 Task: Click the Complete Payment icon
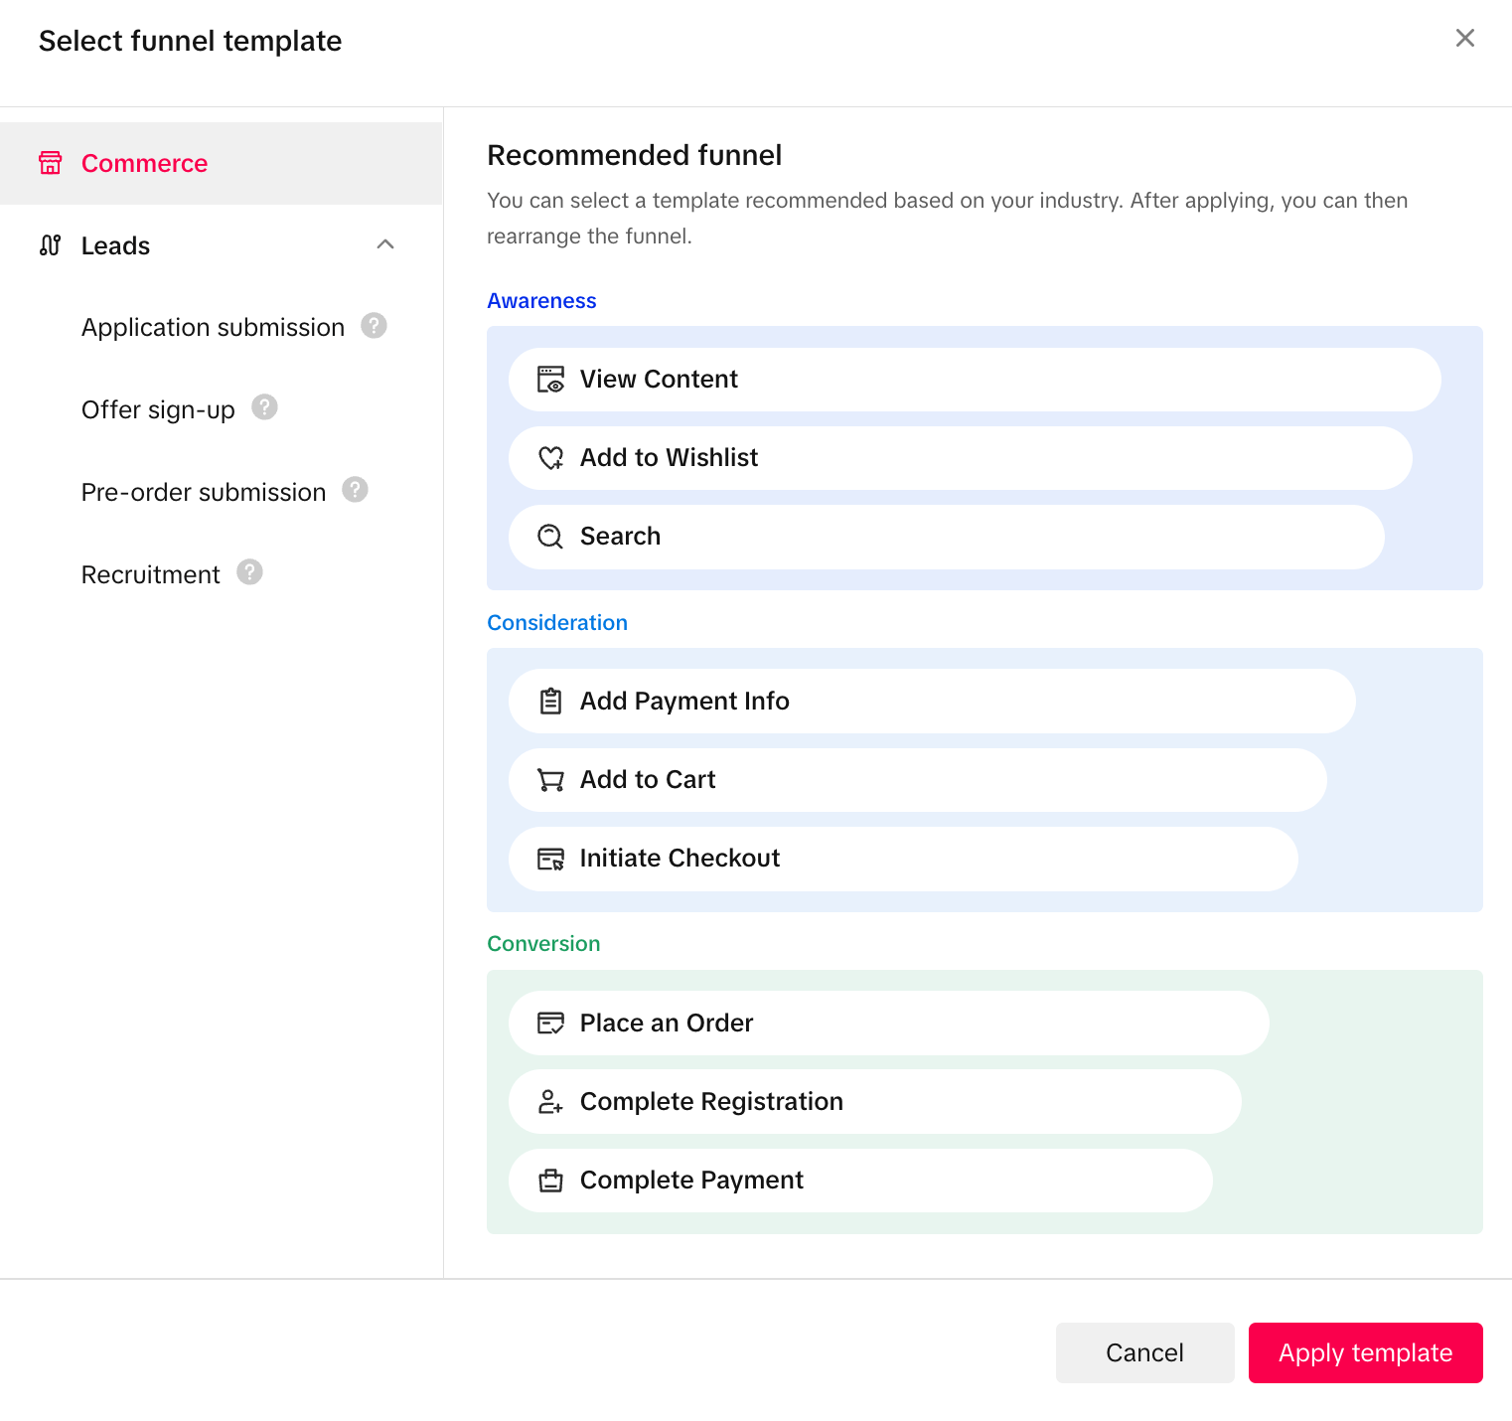(550, 1181)
